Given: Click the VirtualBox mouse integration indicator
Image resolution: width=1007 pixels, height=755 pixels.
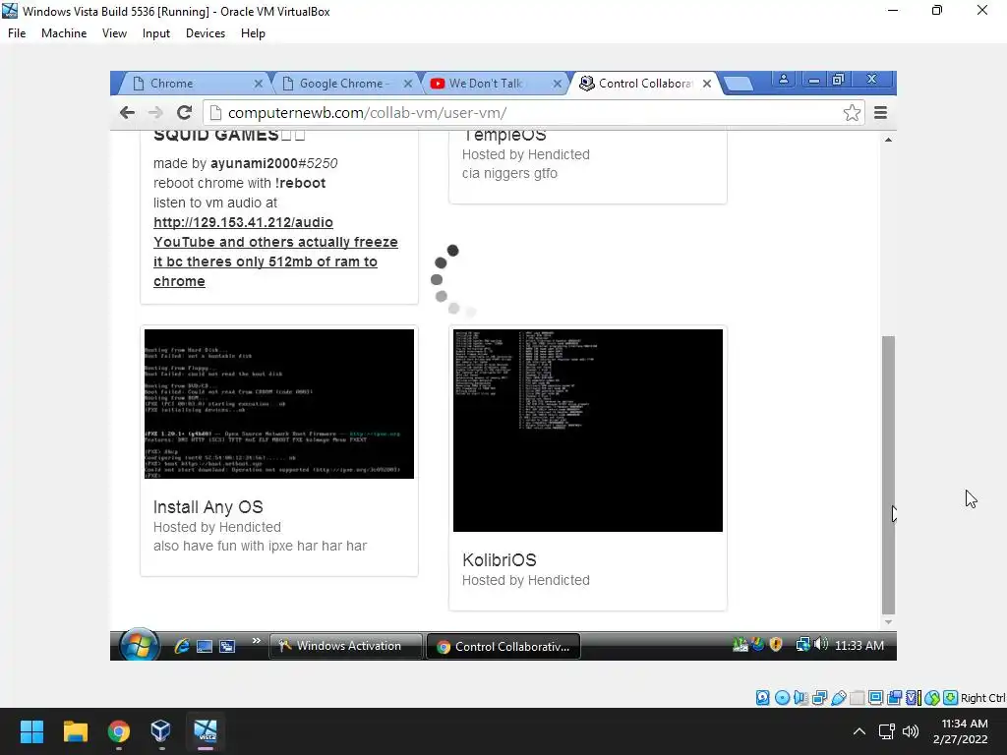Looking at the screenshot, I should (x=932, y=698).
